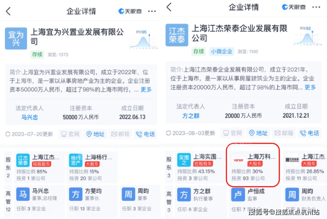Go back using left panel arrow
Screen dimensions: 327x219
(x=8, y=11)
